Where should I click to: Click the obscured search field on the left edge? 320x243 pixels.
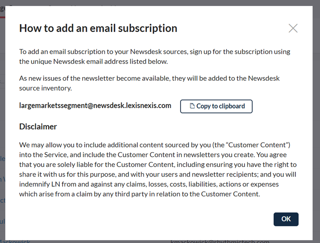(2, 81)
